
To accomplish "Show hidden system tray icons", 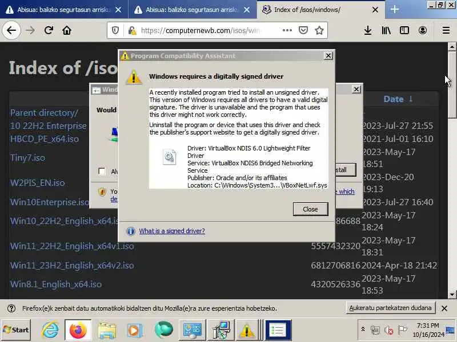I will [x=363, y=329].
